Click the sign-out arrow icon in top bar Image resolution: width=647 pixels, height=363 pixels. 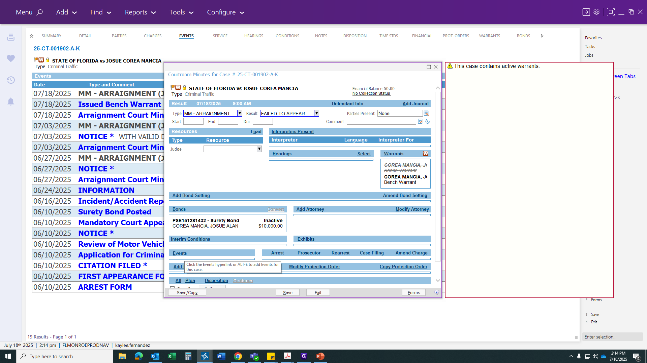586,12
